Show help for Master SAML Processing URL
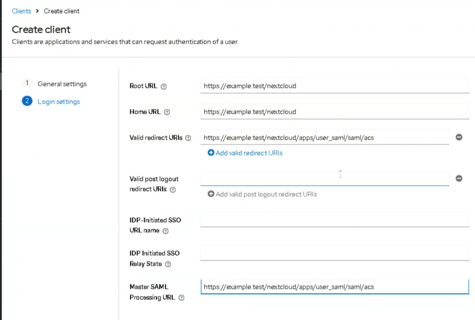The image size is (475, 320). (181, 298)
